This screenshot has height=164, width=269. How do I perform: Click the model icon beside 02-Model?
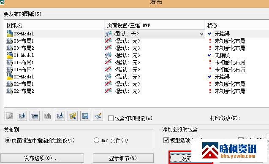pyautogui.click(x=10, y=77)
